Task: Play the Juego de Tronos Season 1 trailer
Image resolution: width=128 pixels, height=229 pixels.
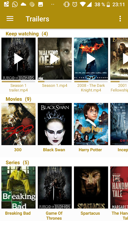Action: point(18,59)
